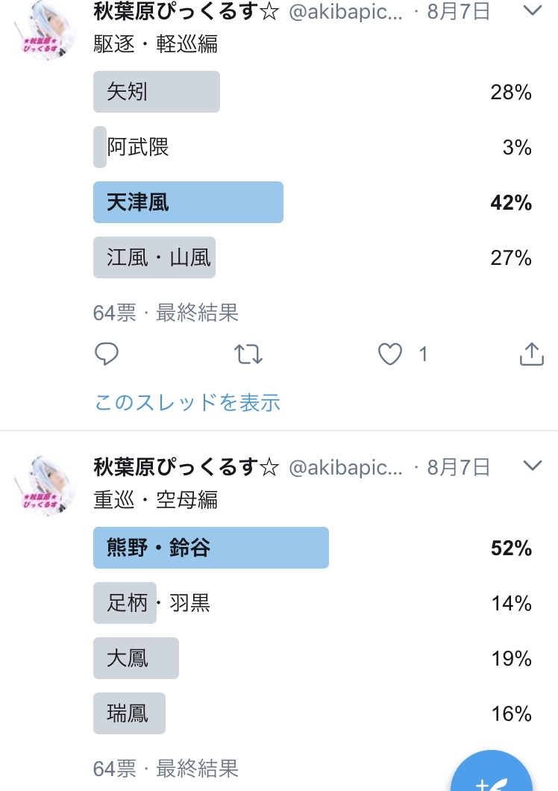The image size is (558, 791).
Task: Click the 8月7日 date on first tweet
Action: pos(458,12)
